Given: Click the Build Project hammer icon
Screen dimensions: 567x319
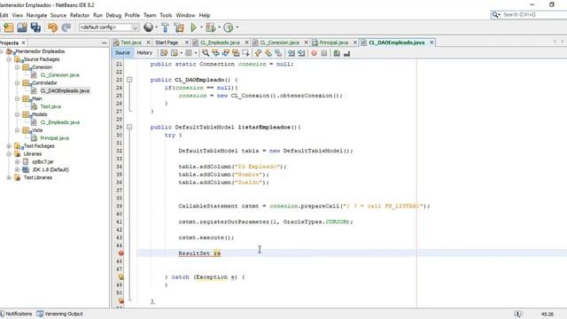Looking at the screenshot, I should tap(166, 27).
